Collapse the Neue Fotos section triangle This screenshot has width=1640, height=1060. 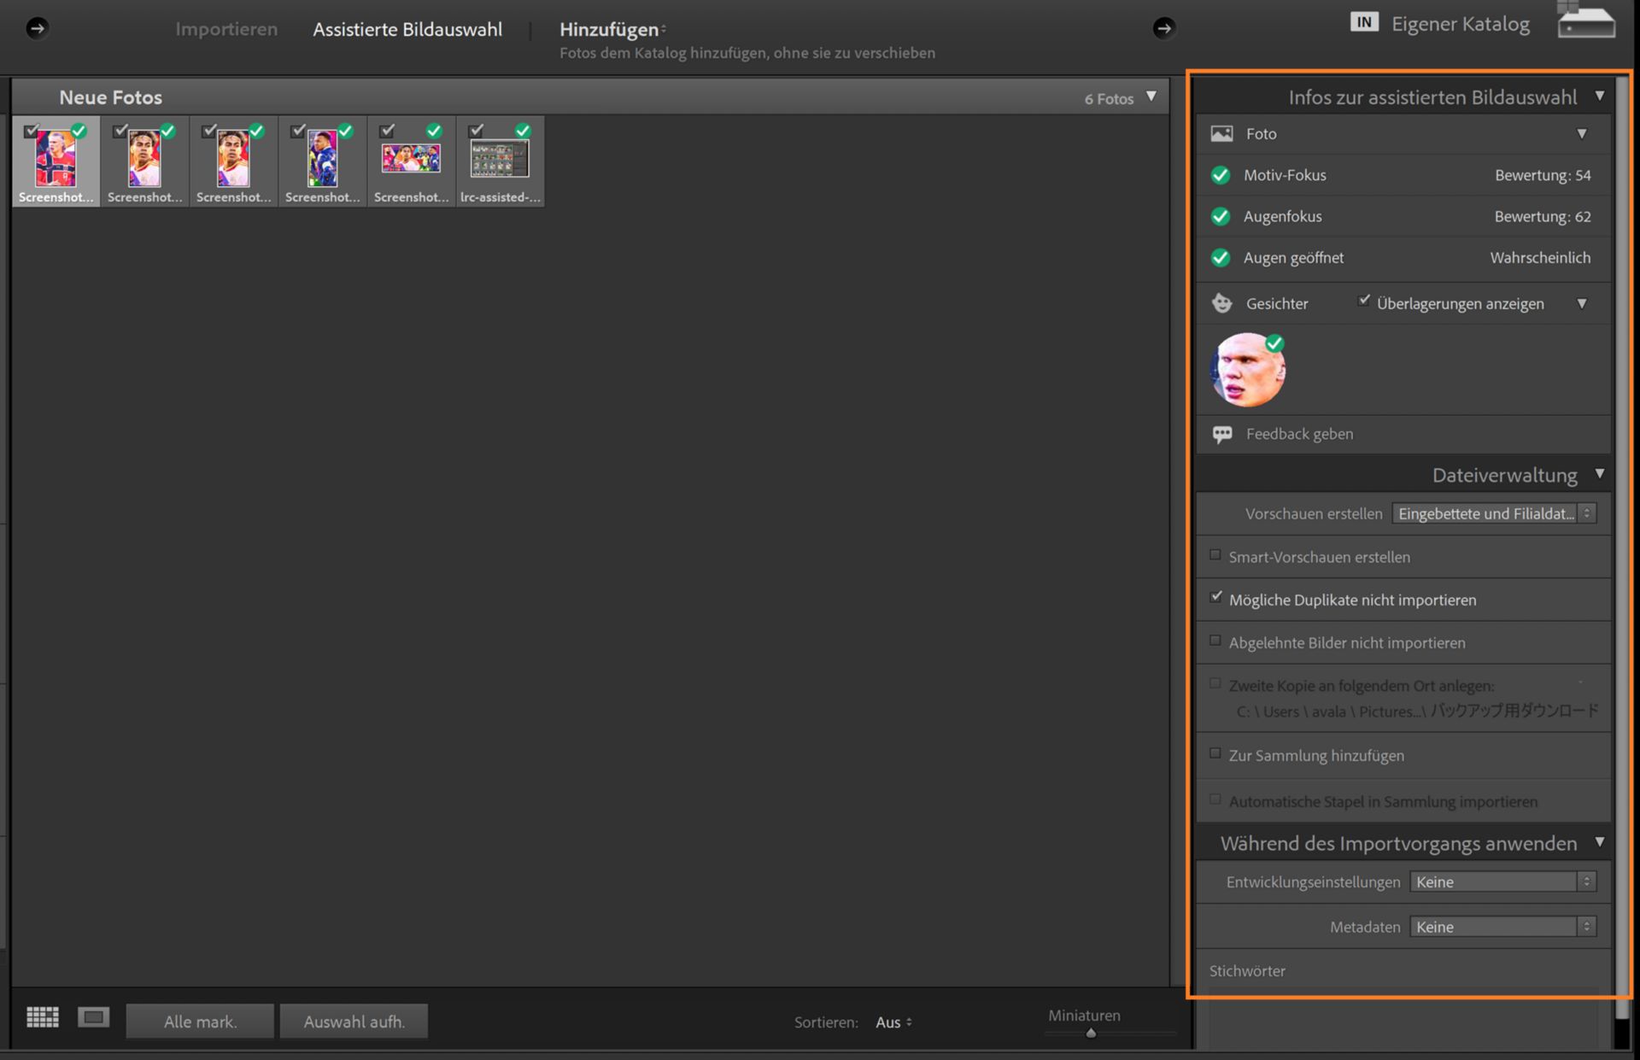click(1151, 97)
